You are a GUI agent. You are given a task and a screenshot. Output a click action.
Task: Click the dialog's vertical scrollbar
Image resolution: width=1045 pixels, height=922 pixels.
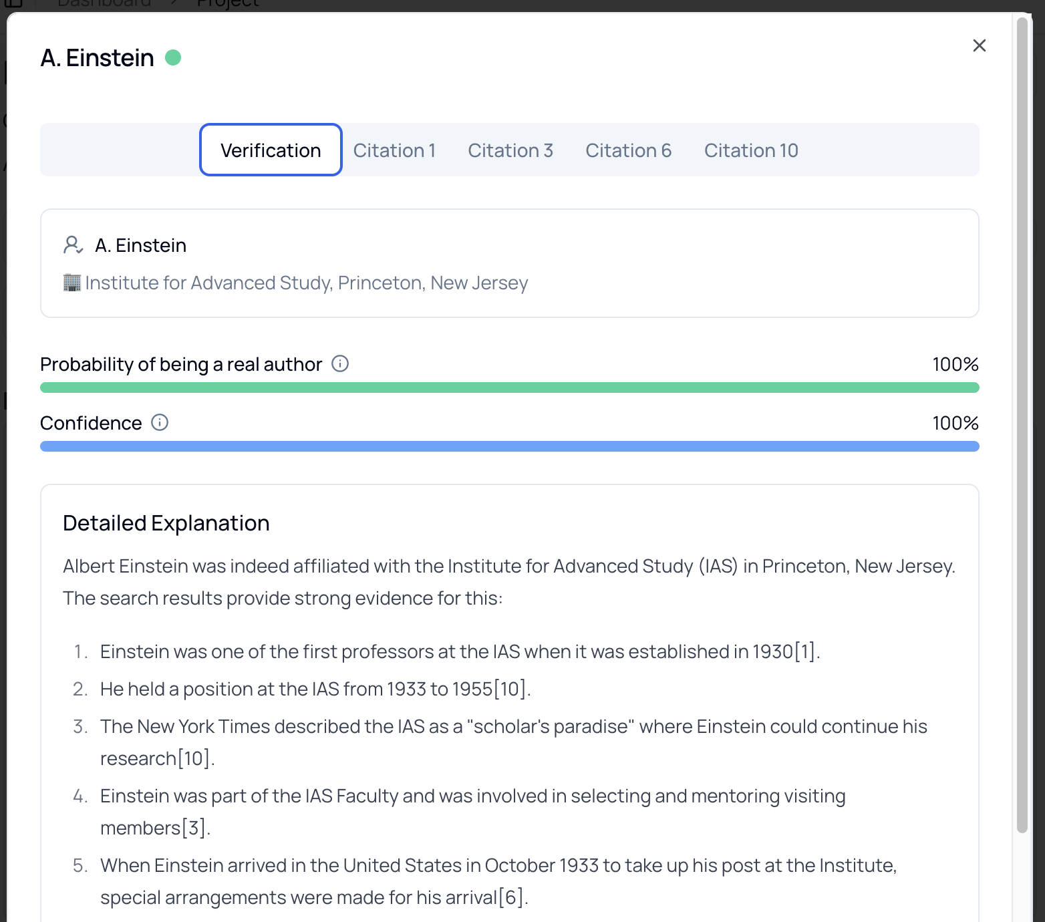[1022, 428]
